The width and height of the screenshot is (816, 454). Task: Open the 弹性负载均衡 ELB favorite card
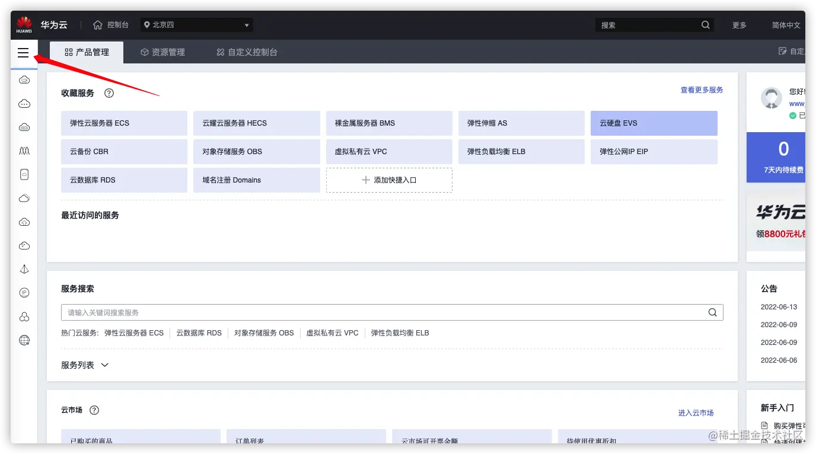pyautogui.click(x=521, y=152)
